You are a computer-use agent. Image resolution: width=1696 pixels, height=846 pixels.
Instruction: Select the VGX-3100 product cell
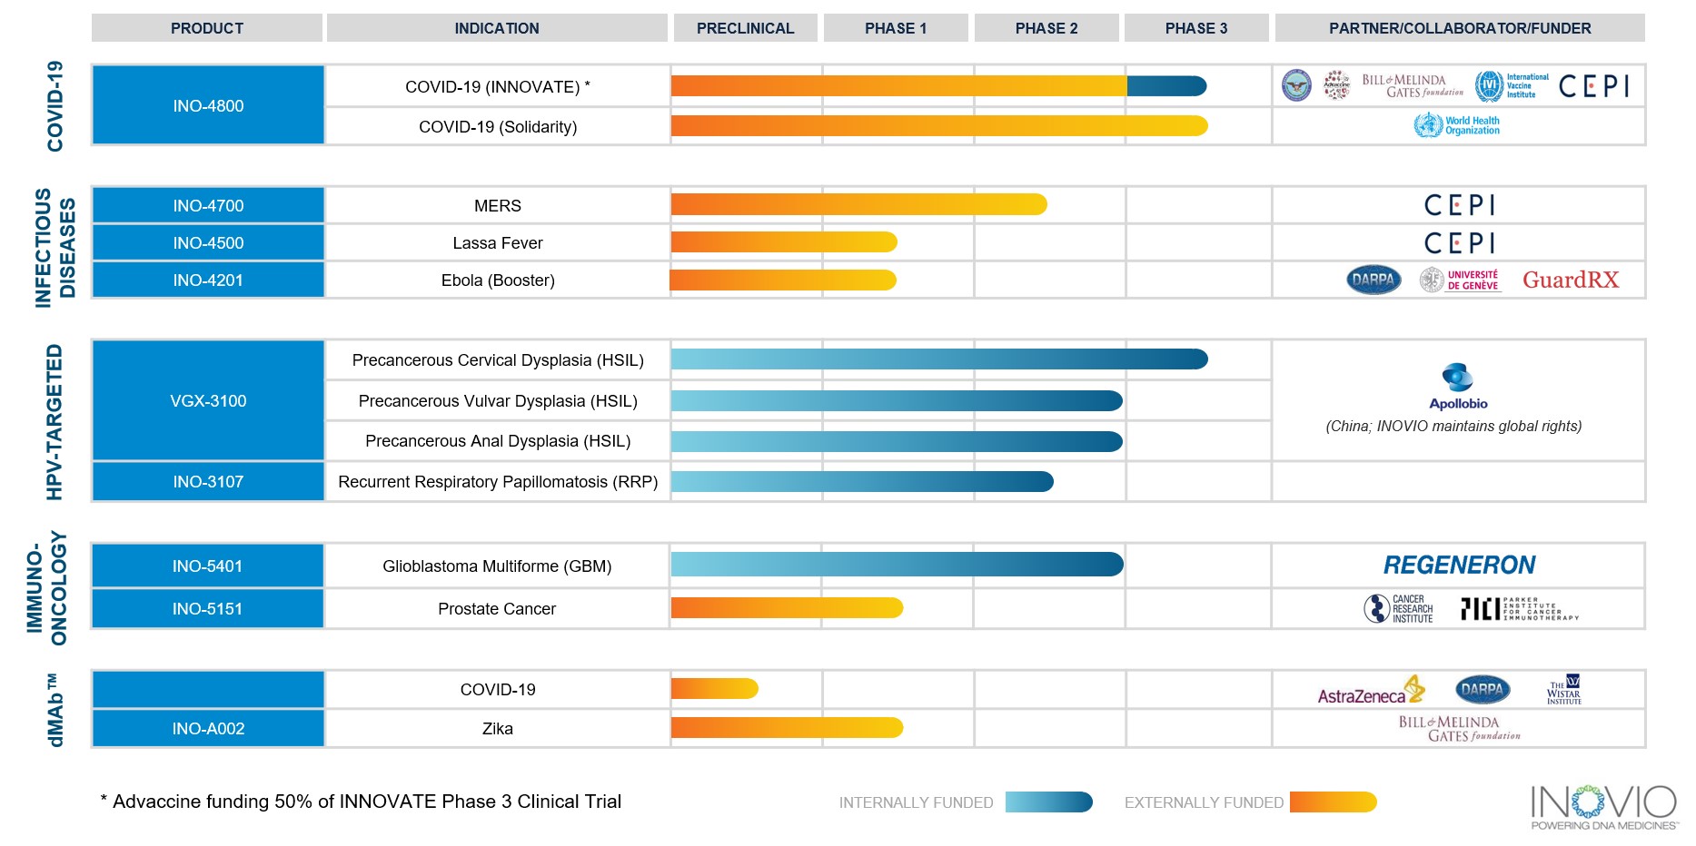coord(208,400)
